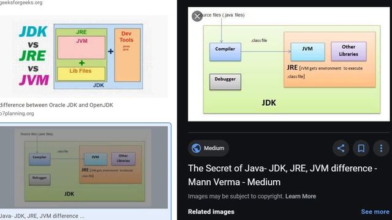The width and height of the screenshot is (392, 220).
Task: Open the three-dot more options menu
Action: click(381, 148)
